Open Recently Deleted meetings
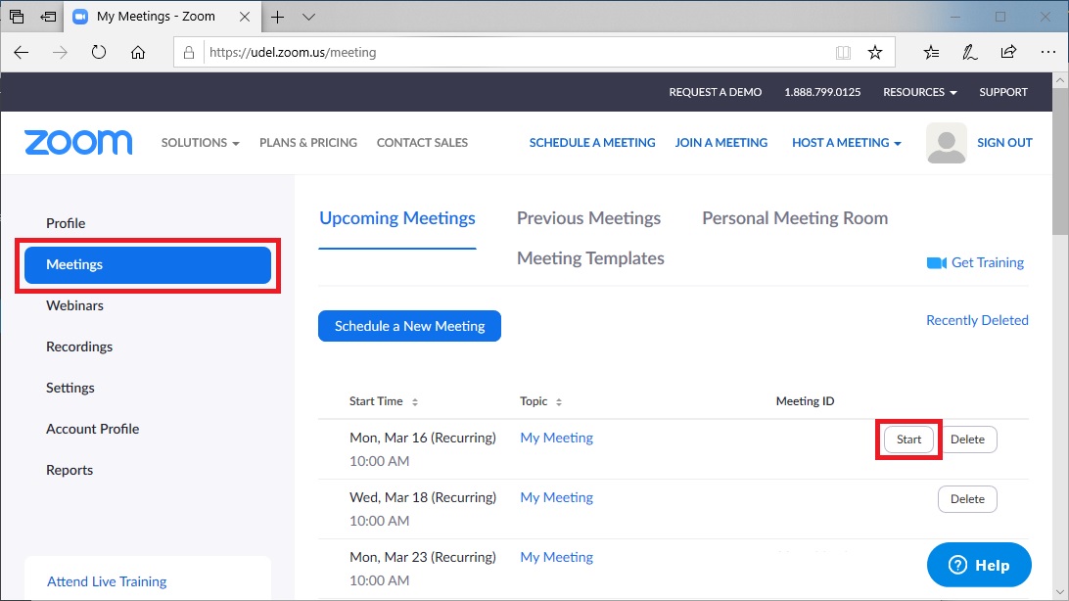This screenshot has width=1069, height=601. click(x=977, y=320)
